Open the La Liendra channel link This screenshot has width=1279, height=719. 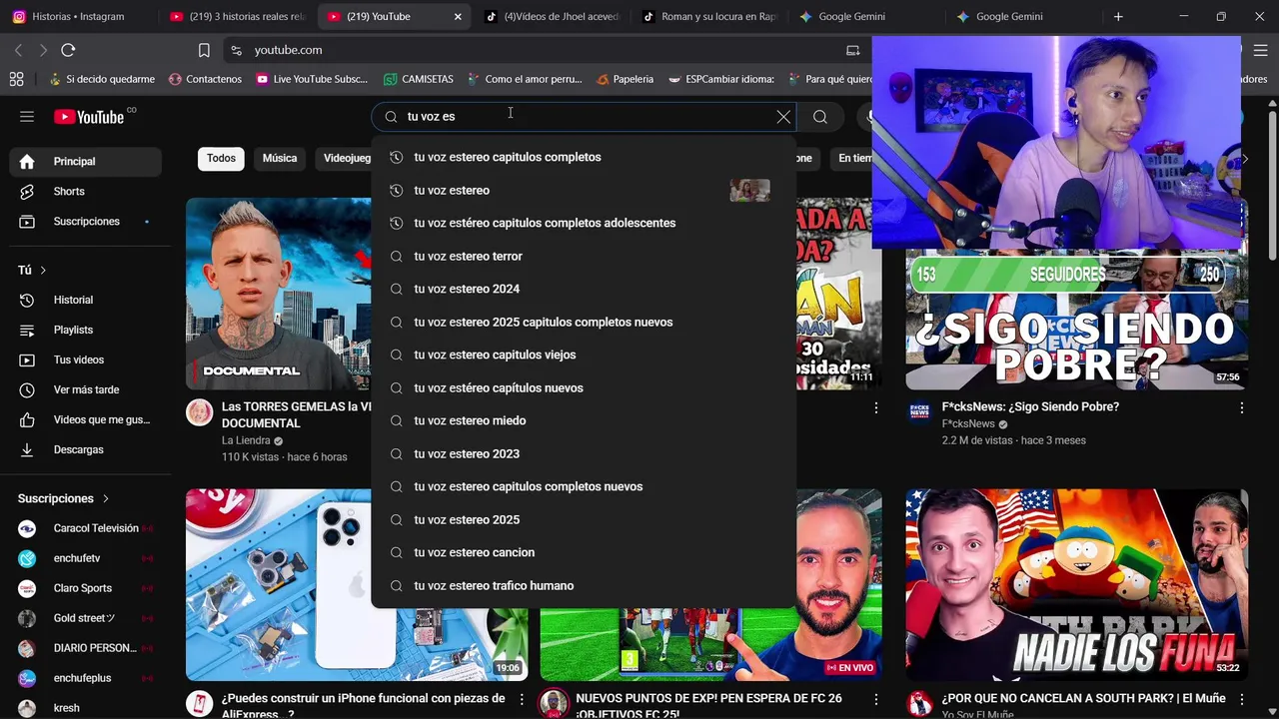pyautogui.click(x=246, y=440)
